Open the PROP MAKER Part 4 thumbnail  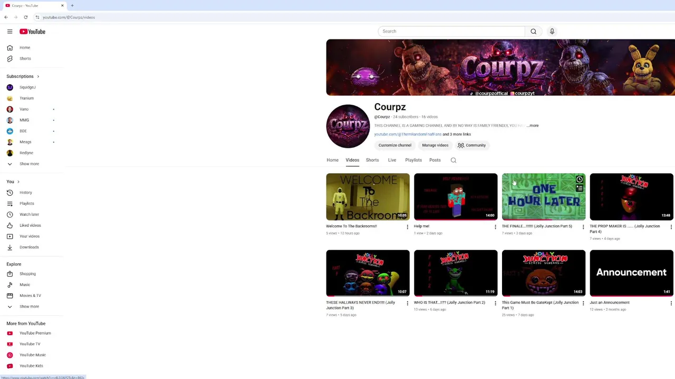(631, 197)
